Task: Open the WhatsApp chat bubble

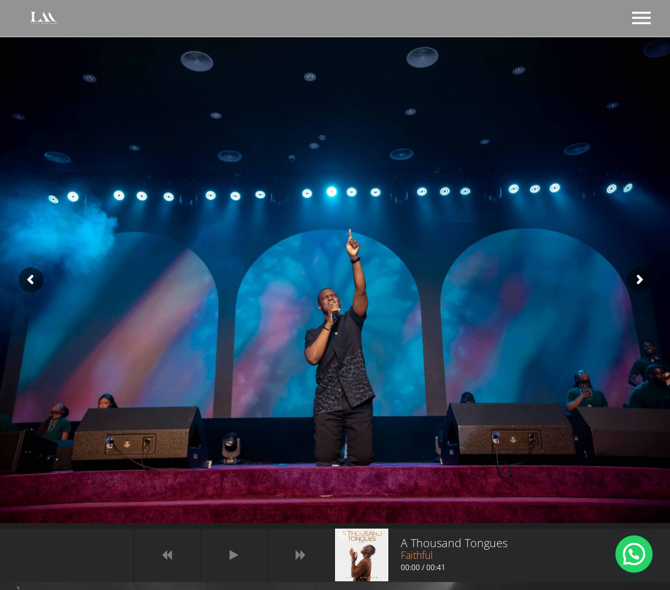Action: coord(633,554)
